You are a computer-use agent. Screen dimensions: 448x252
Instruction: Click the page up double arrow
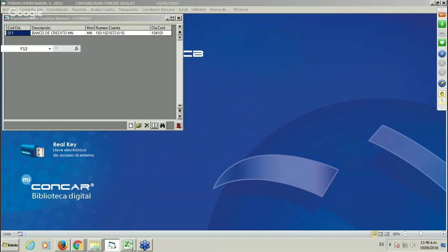click(180, 32)
